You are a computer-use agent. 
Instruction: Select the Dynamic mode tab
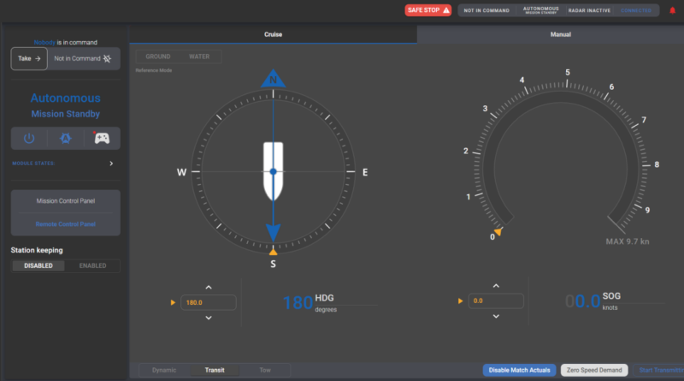(x=163, y=370)
